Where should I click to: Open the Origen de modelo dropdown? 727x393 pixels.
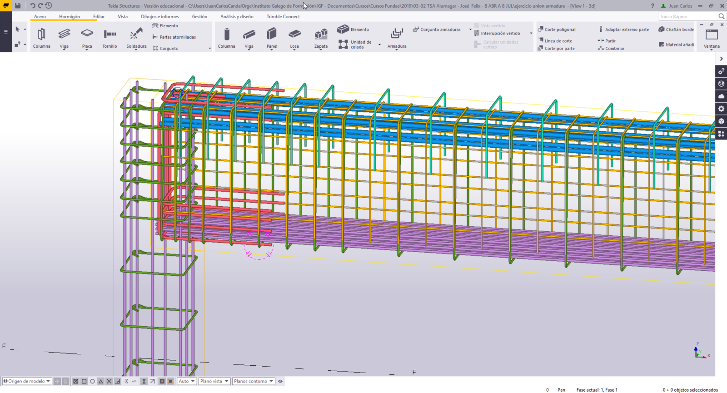coord(27,382)
